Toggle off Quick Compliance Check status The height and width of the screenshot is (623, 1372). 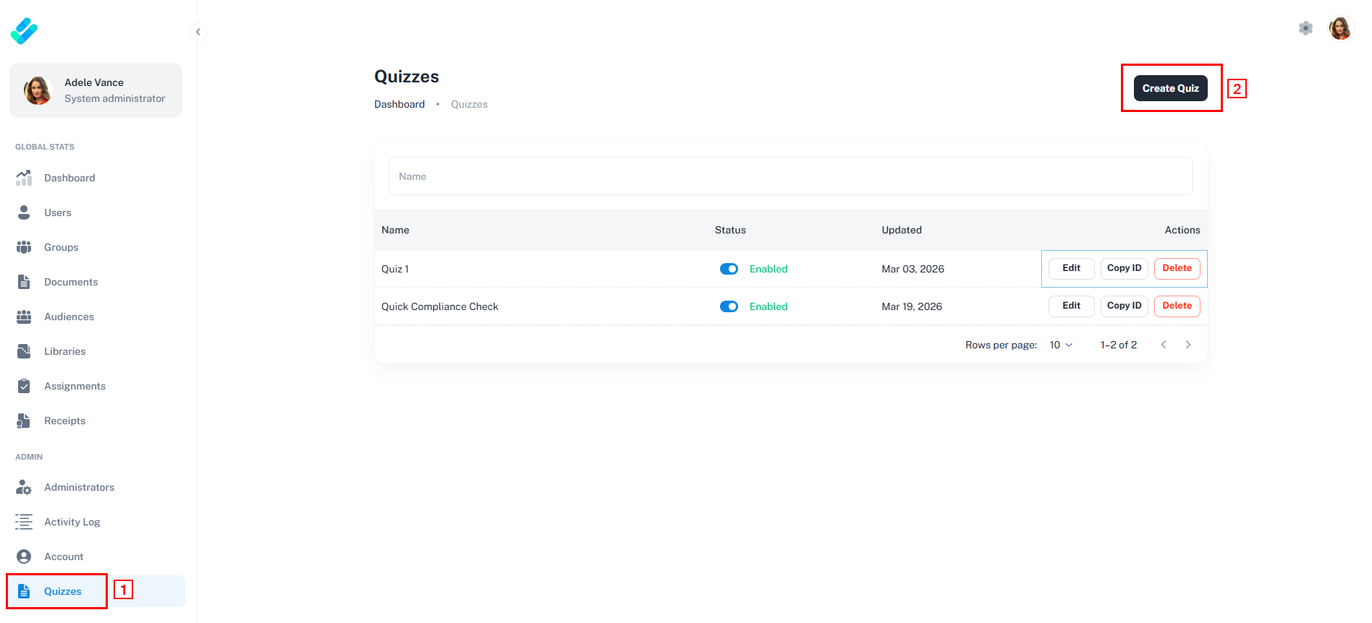729,306
